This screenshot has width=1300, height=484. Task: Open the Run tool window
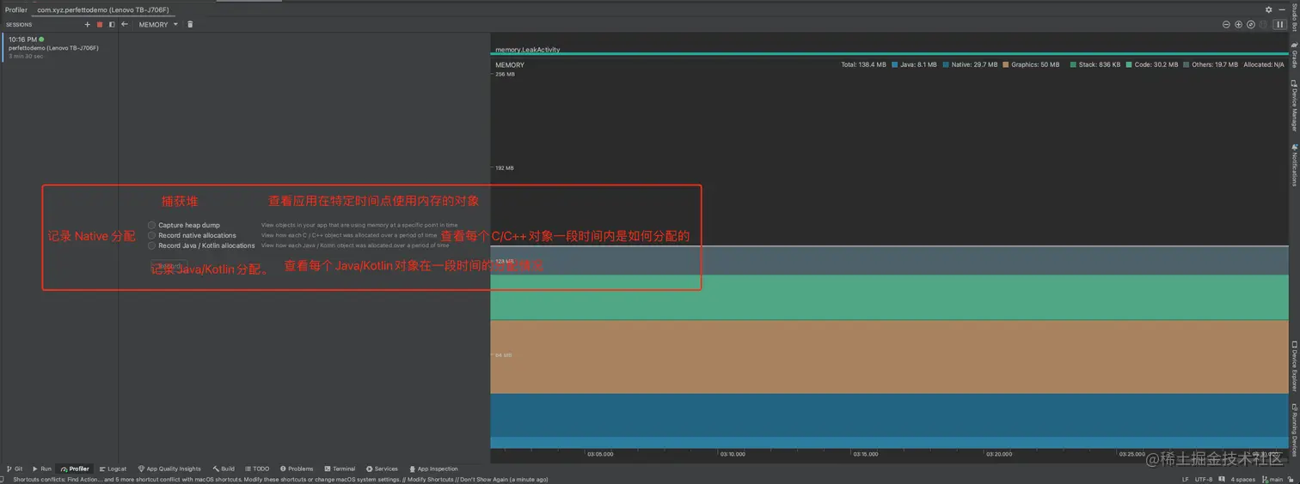pyautogui.click(x=42, y=469)
